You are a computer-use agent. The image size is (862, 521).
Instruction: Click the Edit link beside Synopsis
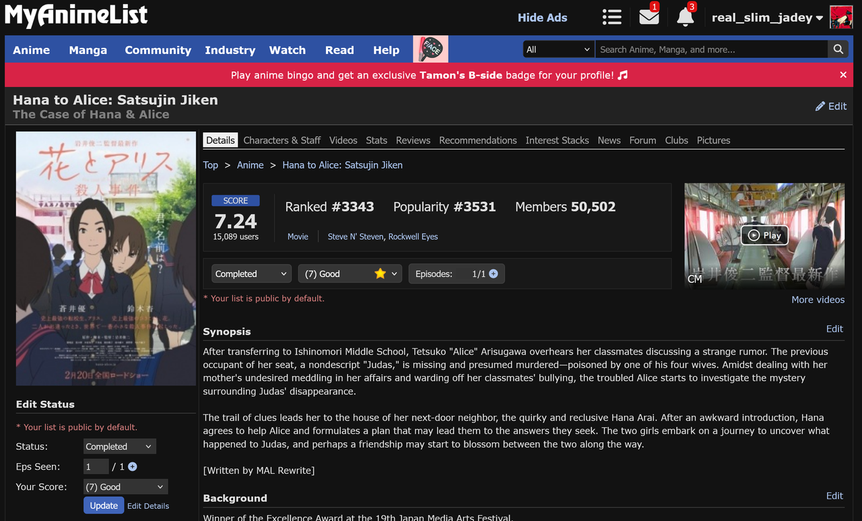834,329
